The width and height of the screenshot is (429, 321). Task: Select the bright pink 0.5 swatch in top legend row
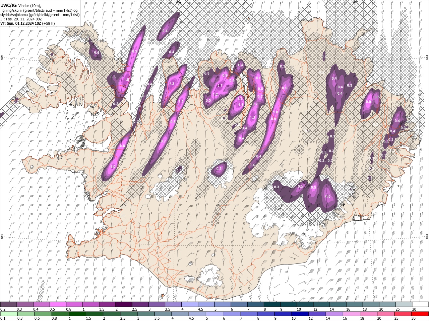tap(58, 304)
